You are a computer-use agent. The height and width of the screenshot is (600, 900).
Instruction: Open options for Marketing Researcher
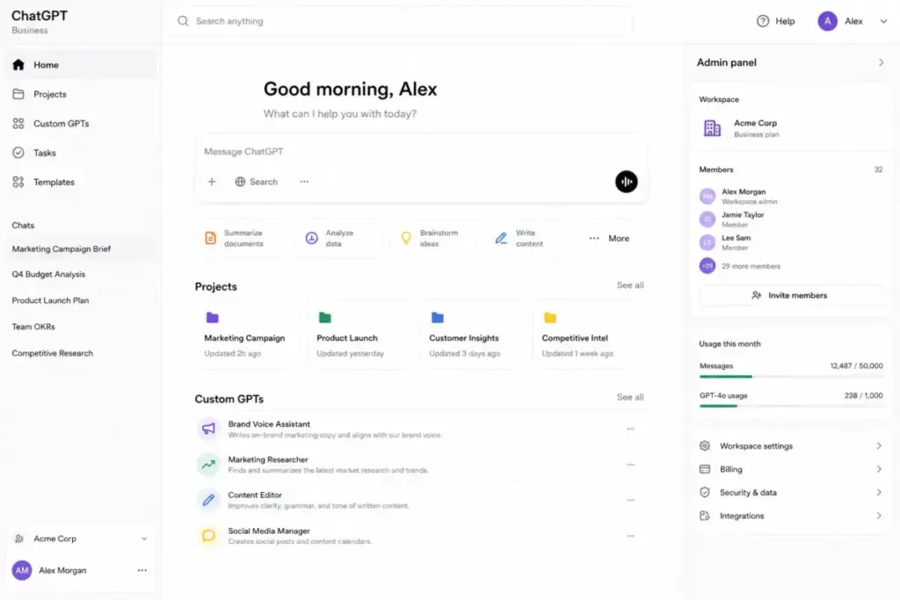click(630, 465)
